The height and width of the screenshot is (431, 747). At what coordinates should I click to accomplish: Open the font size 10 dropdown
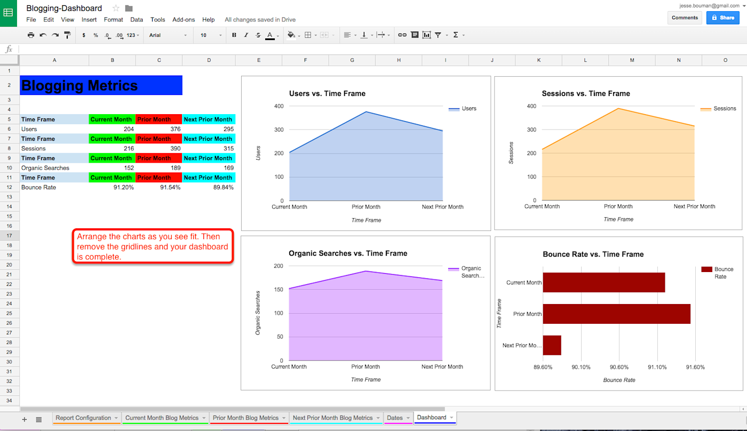coord(211,35)
